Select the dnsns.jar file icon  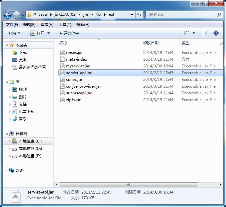(62, 52)
